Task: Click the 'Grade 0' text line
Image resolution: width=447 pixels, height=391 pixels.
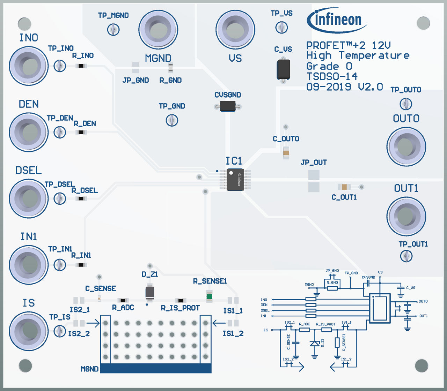Action: [x=329, y=66]
